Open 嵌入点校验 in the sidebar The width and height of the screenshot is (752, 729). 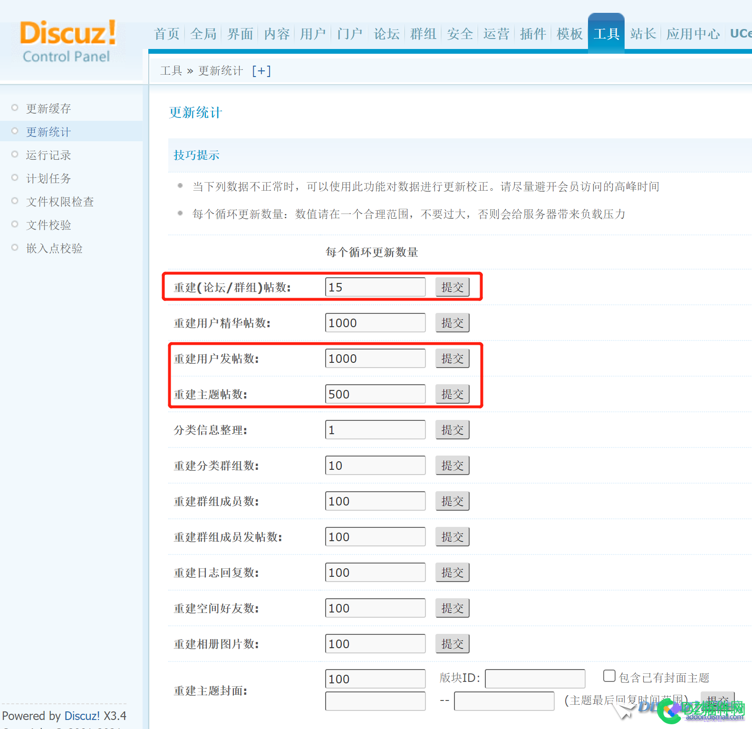54,248
